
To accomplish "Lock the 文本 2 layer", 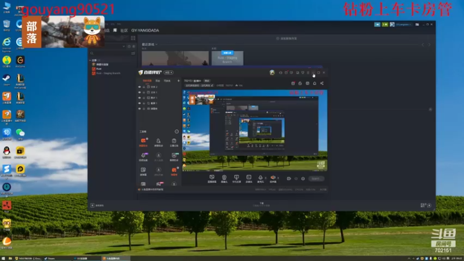I will pyautogui.click(x=144, y=87).
